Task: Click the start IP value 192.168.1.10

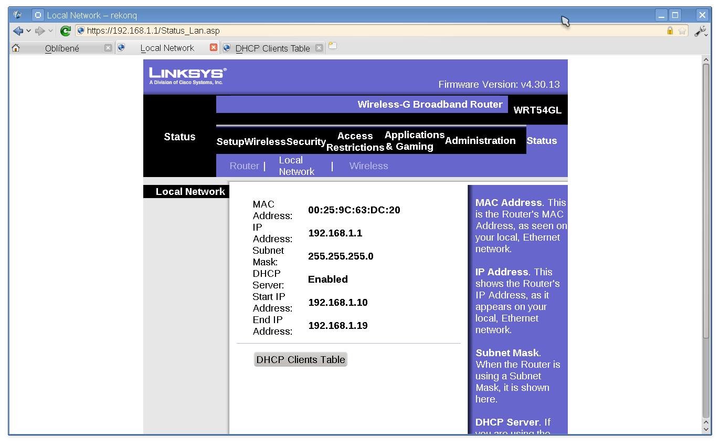Action: 338,303
